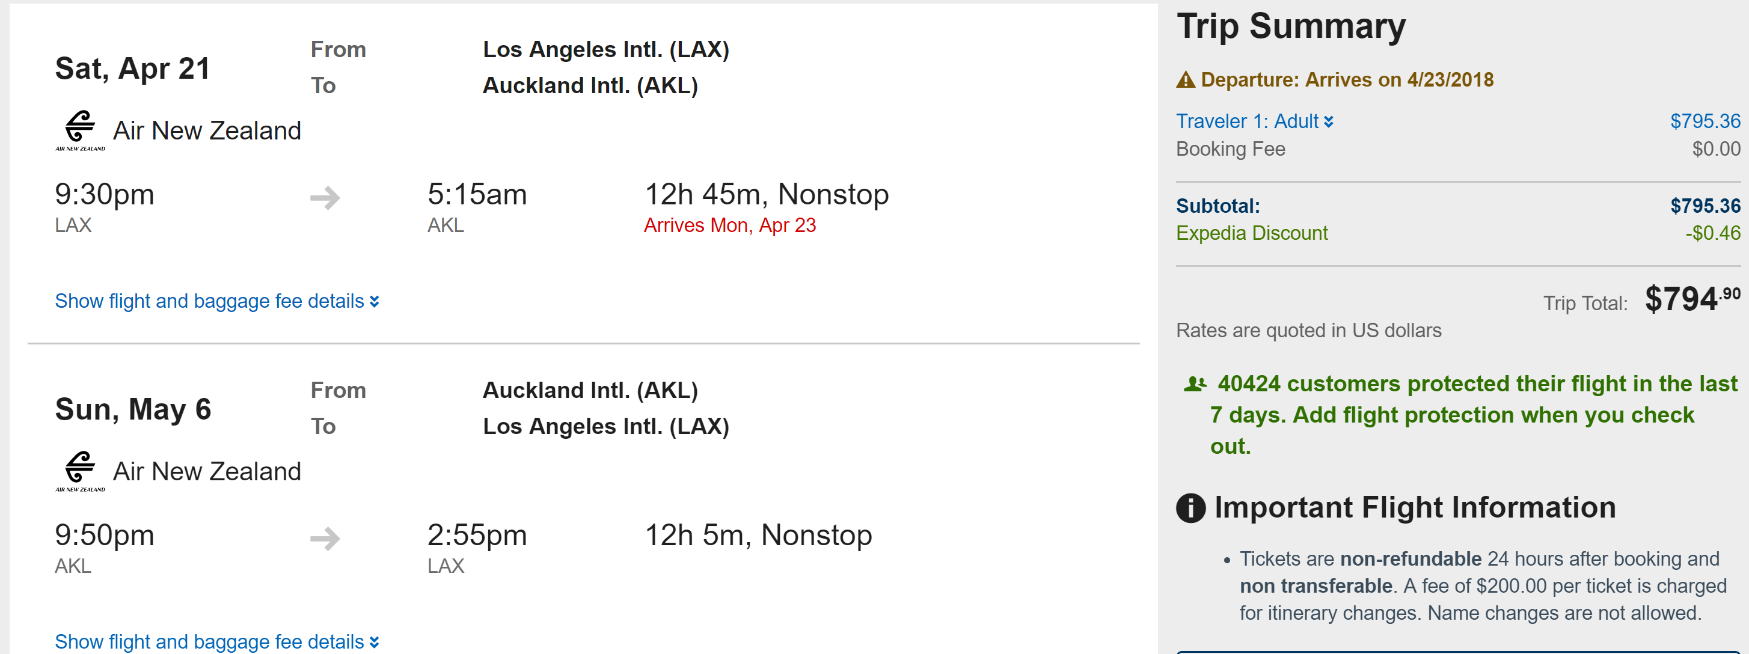Click the warning triangle beside Departure notice
This screenshot has height=654, width=1749.
pos(1186,80)
